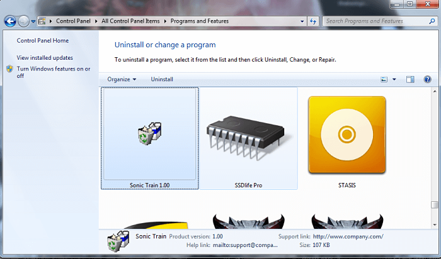Image resolution: width=441 pixels, height=259 pixels.
Task: Click the Sonic Train 1.00 label
Action: pos(150,185)
